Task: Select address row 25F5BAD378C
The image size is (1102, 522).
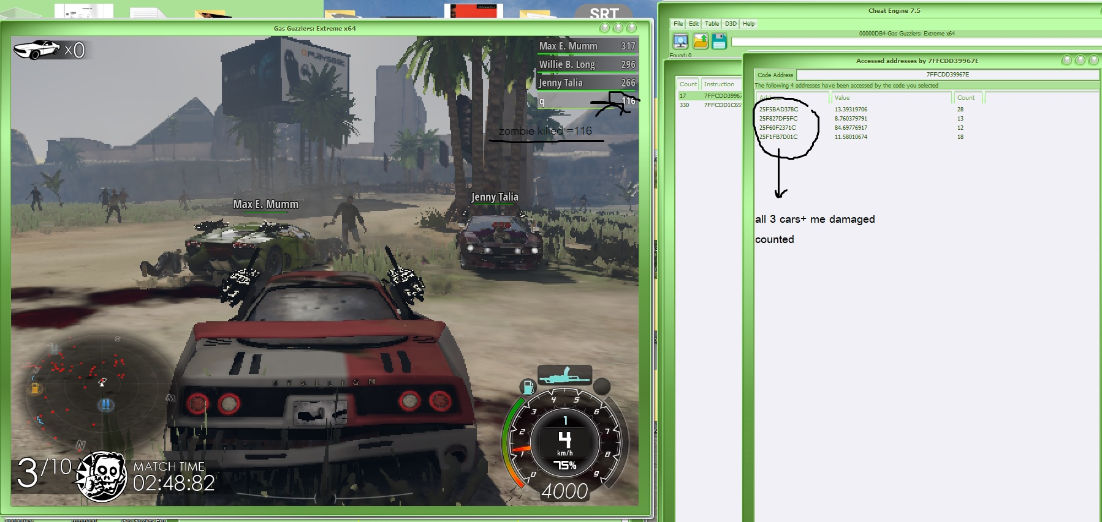Action: coord(778,110)
